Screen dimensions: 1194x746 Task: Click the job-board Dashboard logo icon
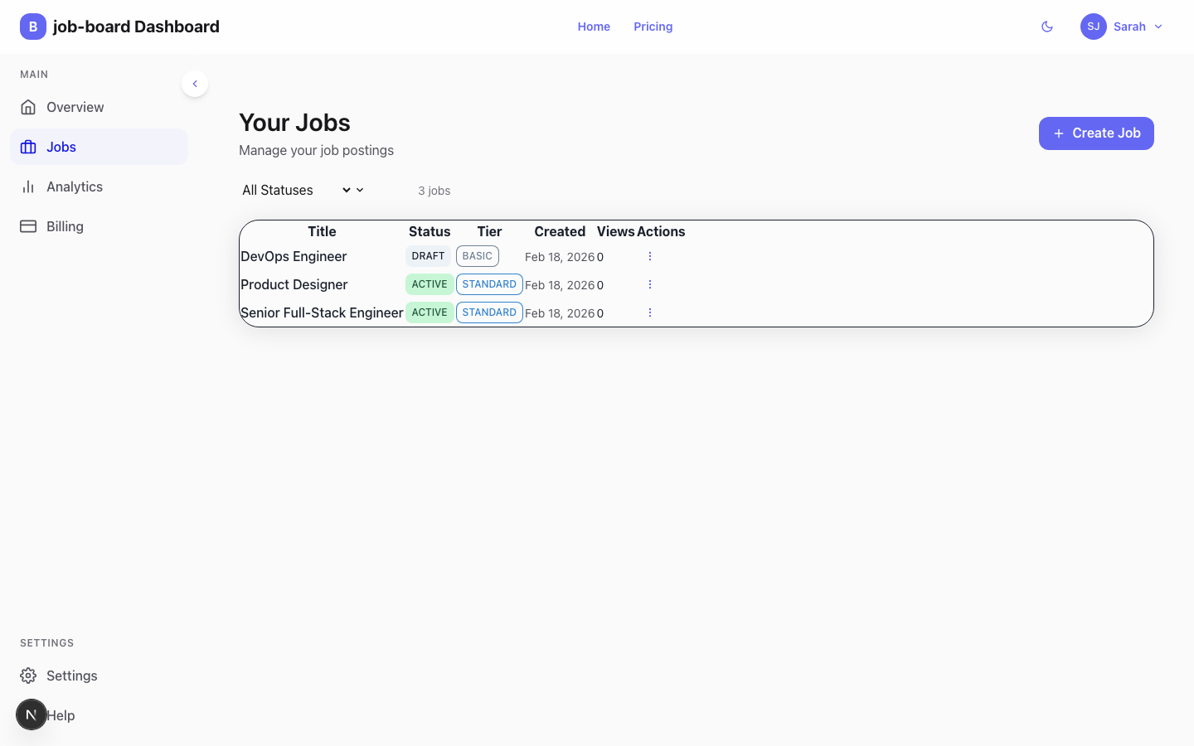tap(32, 27)
